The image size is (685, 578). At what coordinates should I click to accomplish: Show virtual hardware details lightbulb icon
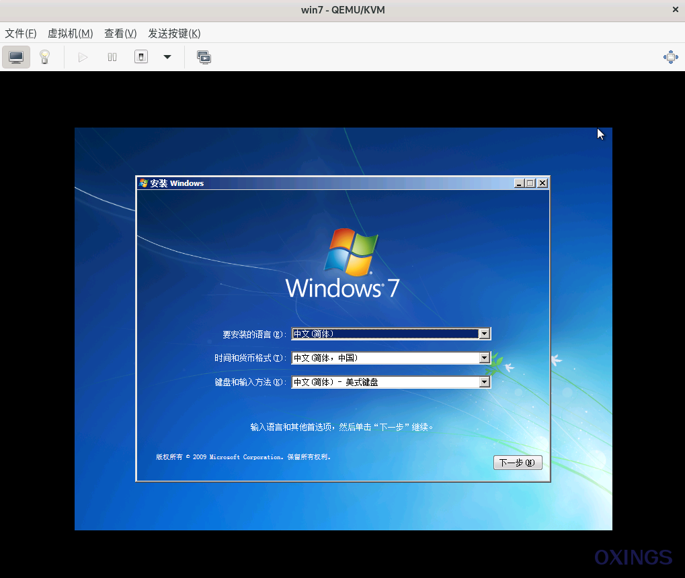[44, 57]
